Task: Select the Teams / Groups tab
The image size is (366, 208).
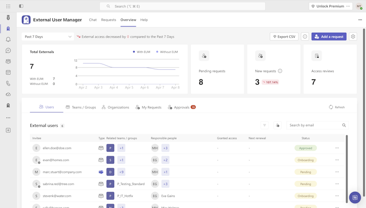Action: coord(81,107)
